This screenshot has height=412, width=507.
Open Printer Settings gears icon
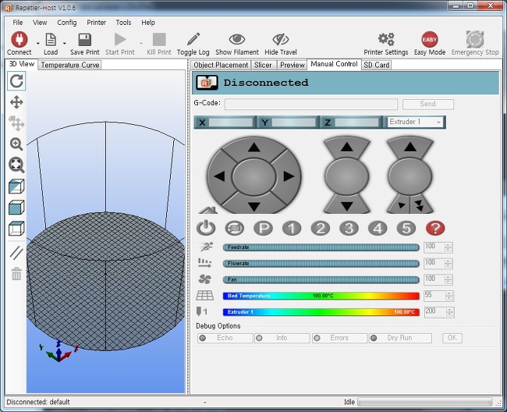click(x=386, y=39)
